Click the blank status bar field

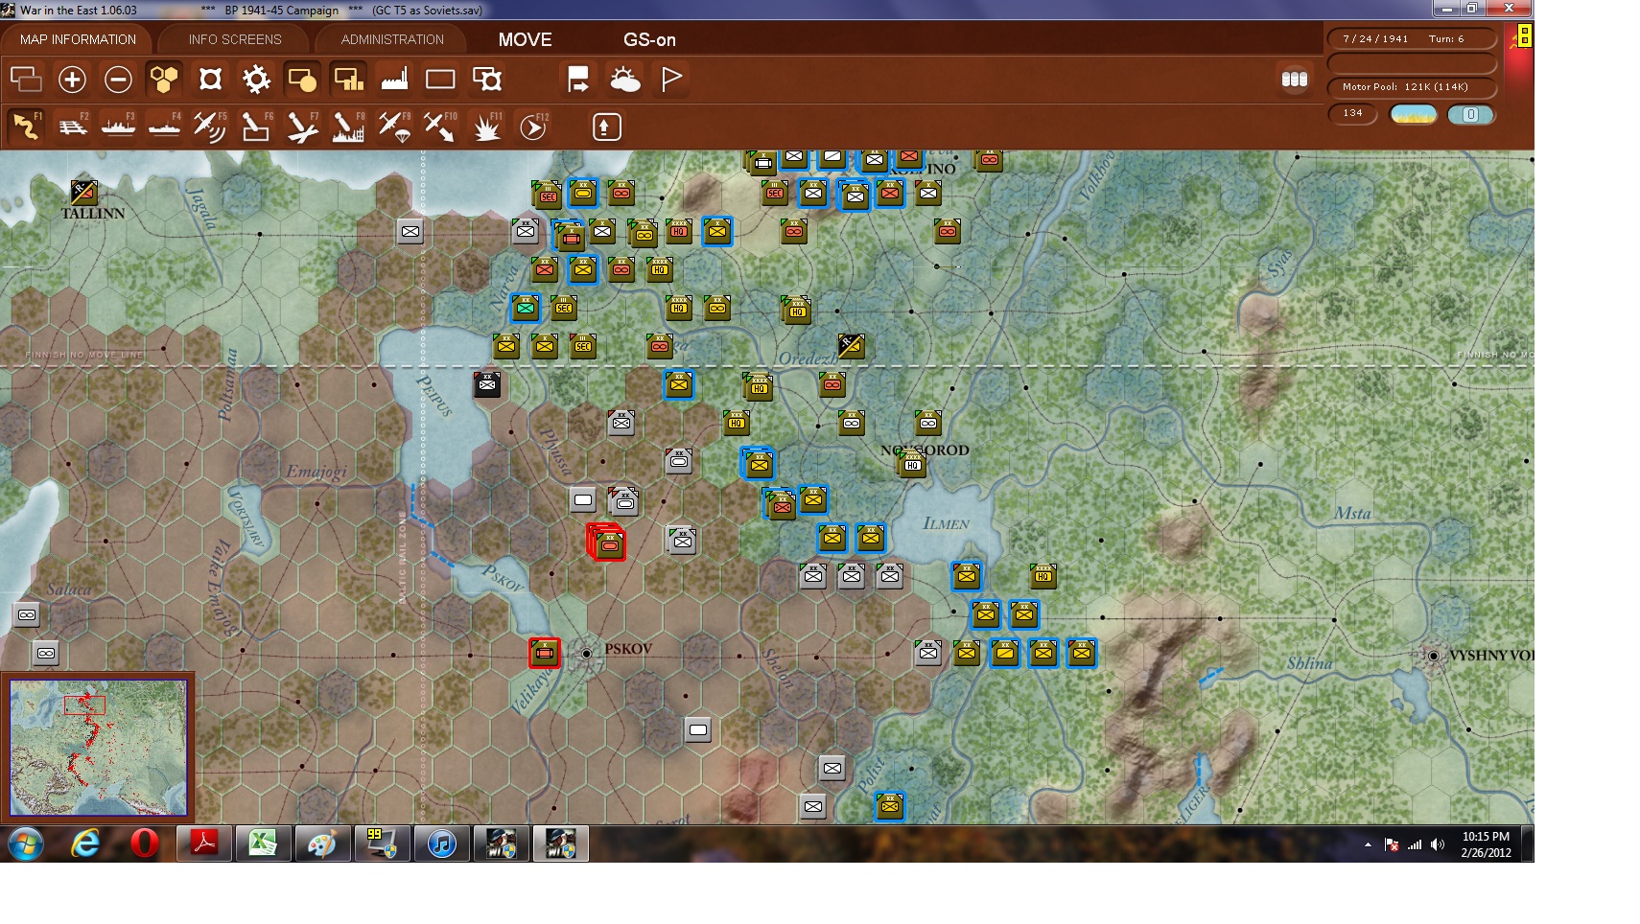coord(1412,63)
